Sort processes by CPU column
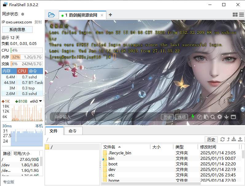Image resolution: width=245 pixels, height=186 pixels. coord(22,71)
